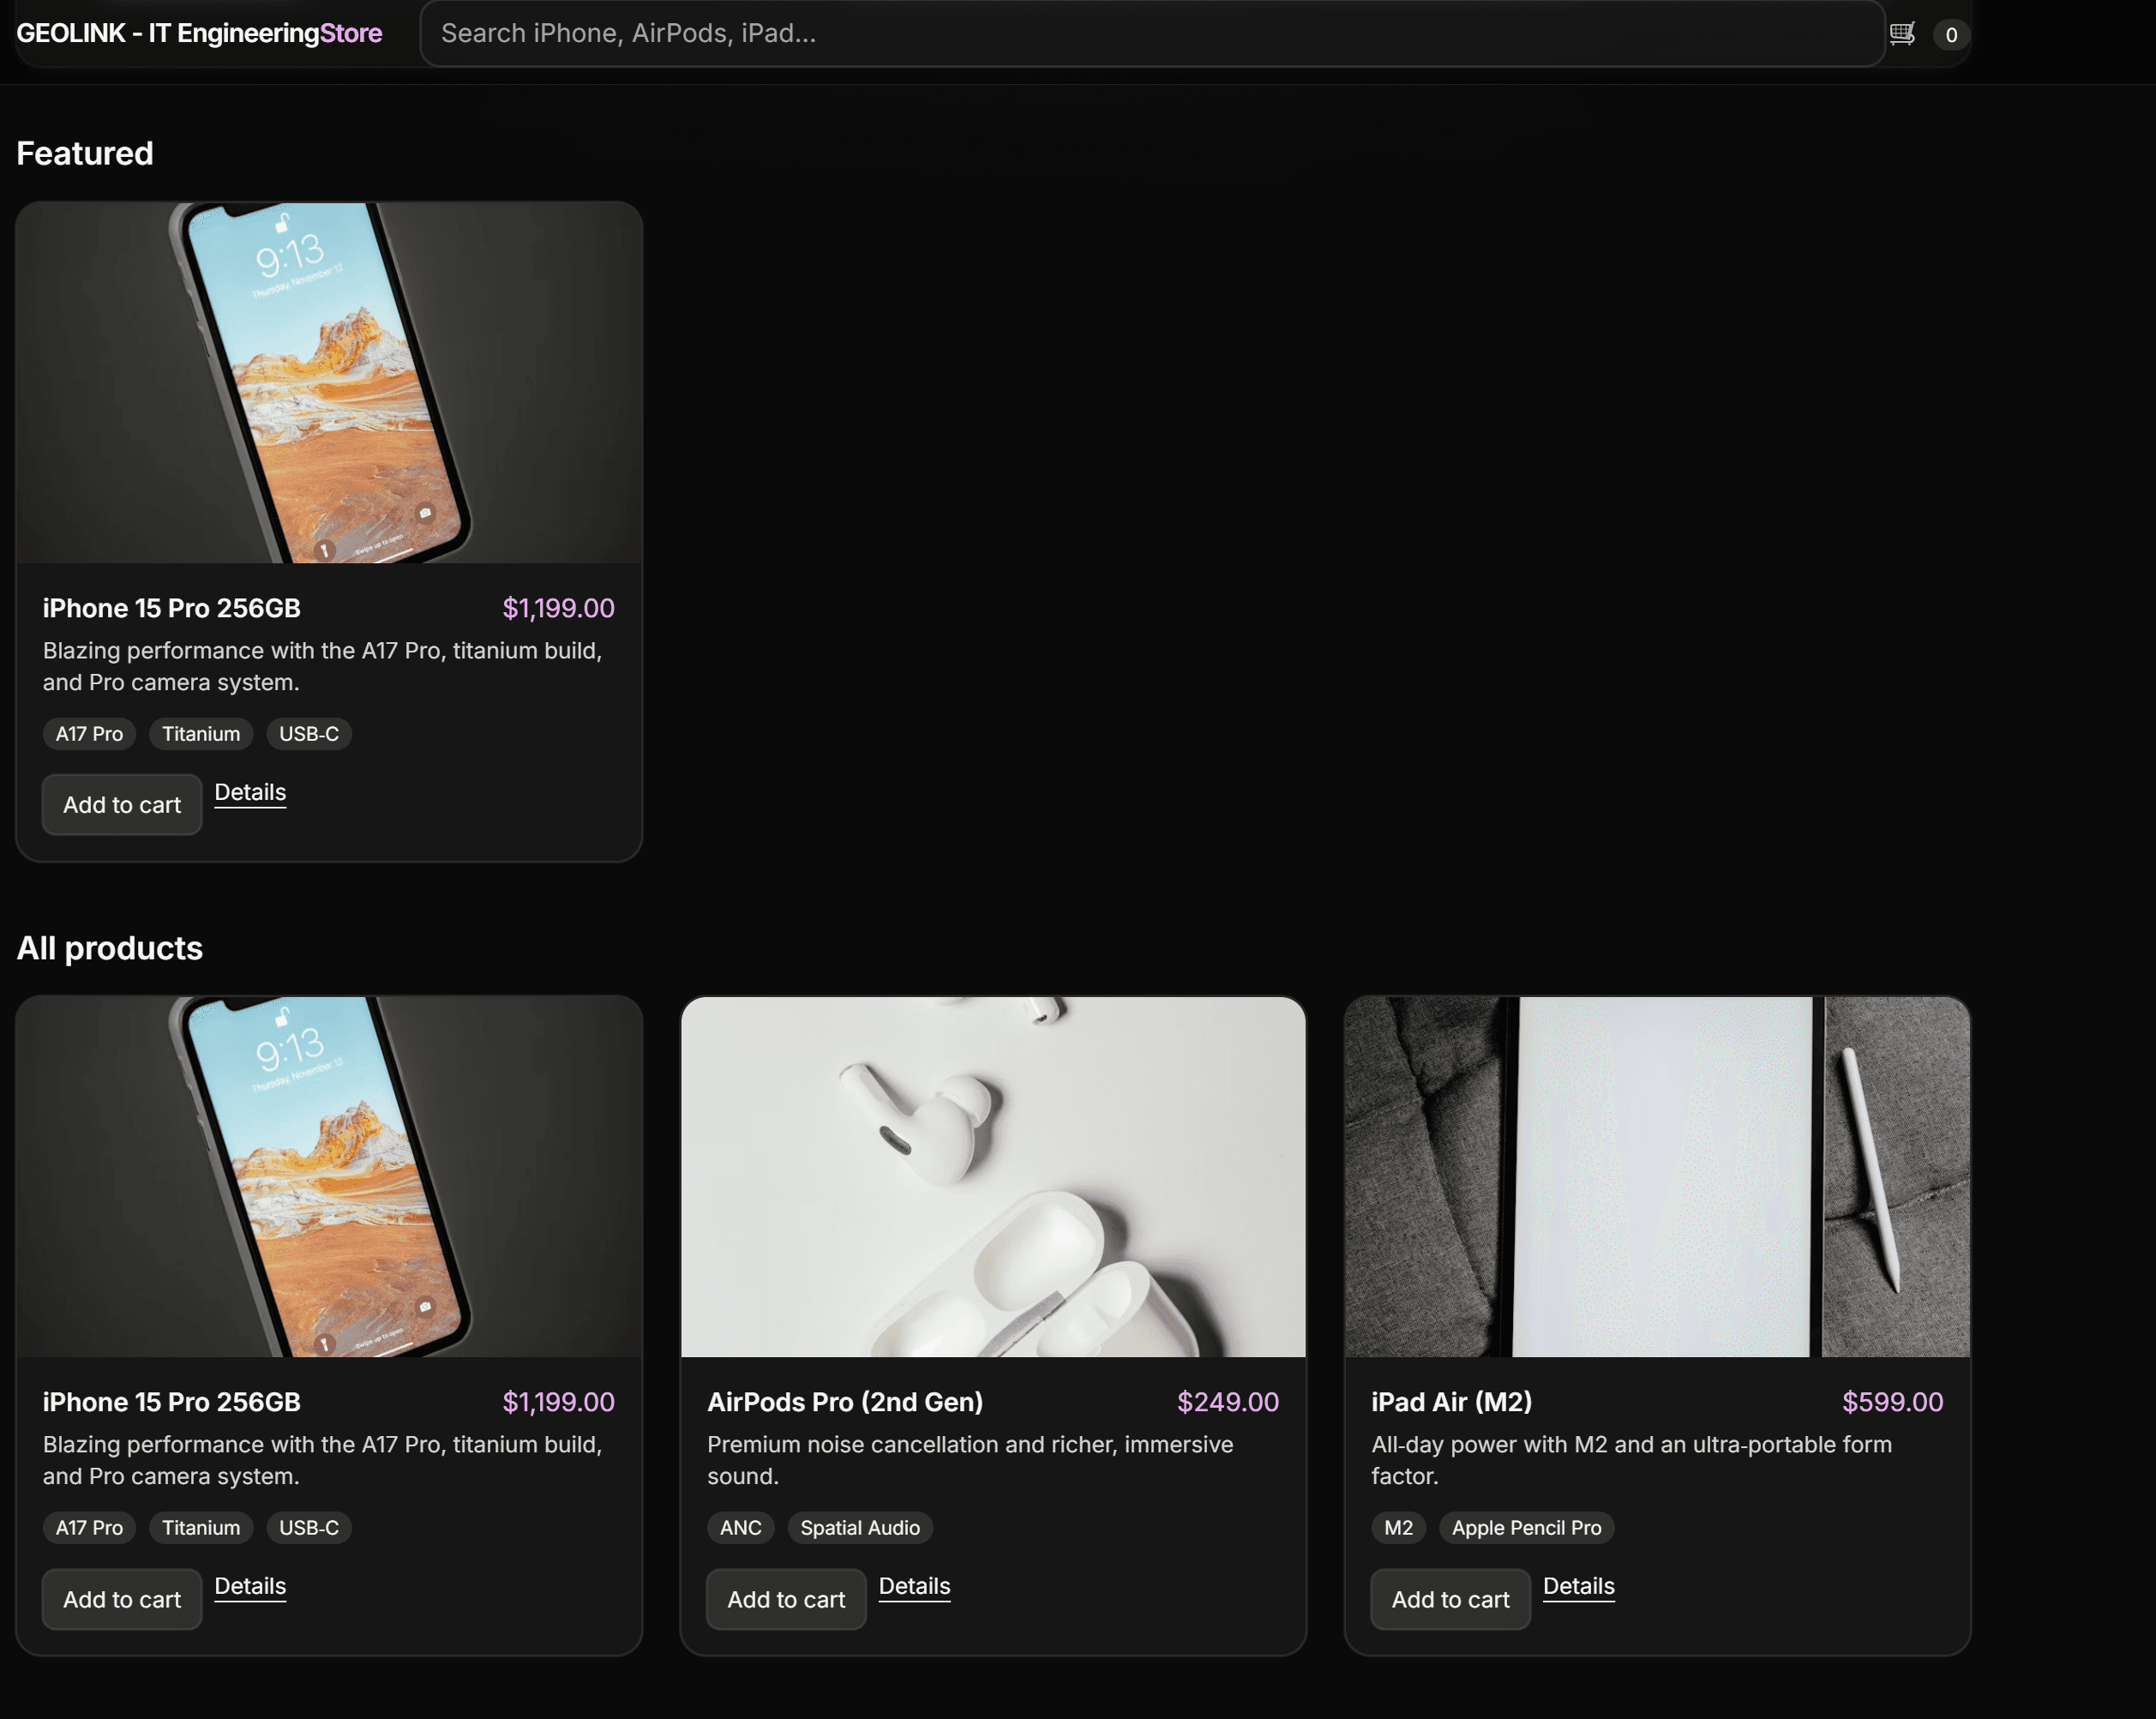The height and width of the screenshot is (1719, 2156).
Task: Open Details link for AirPods Pro
Action: click(914, 1586)
